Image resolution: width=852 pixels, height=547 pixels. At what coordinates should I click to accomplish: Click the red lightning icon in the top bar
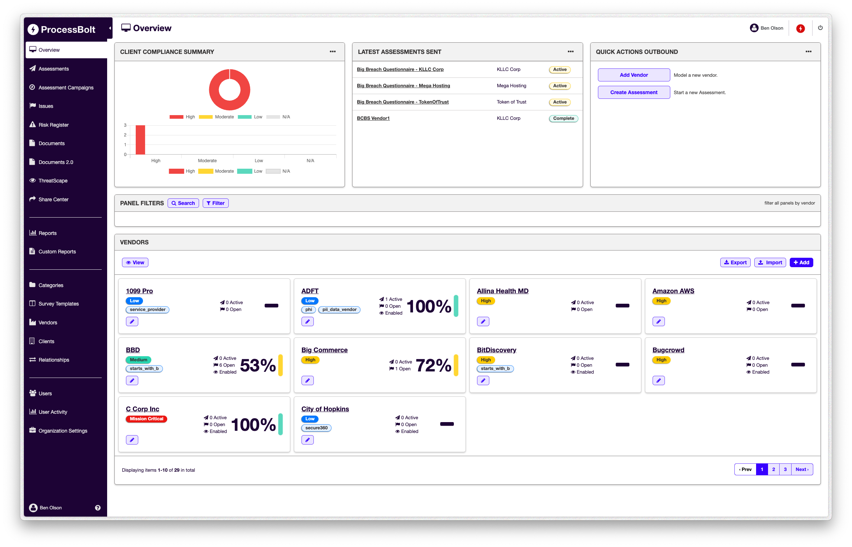[x=800, y=28]
